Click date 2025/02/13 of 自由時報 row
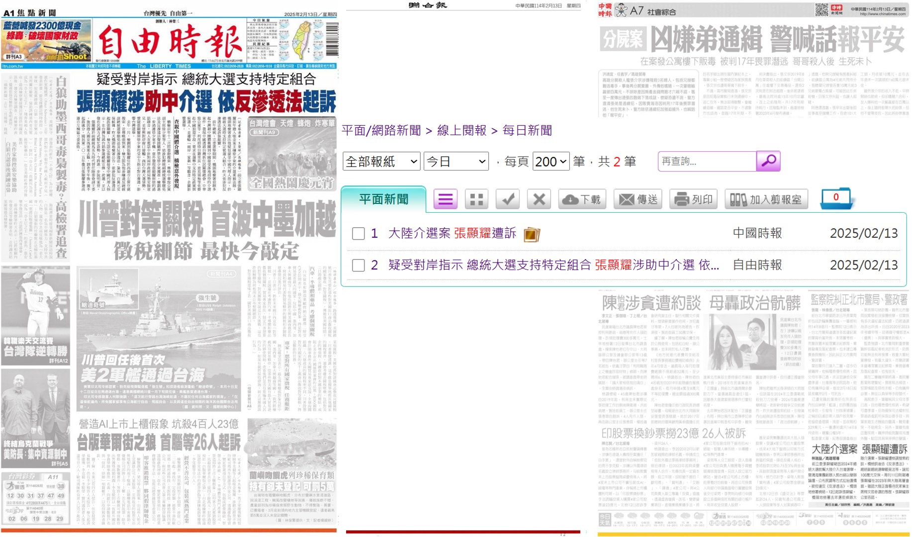Viewport: 912px width, 537px height. (864, 265)
